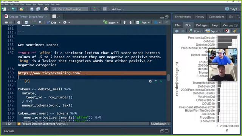Remove current plot red X icon
Screen dimensions: 242x136
227,31
